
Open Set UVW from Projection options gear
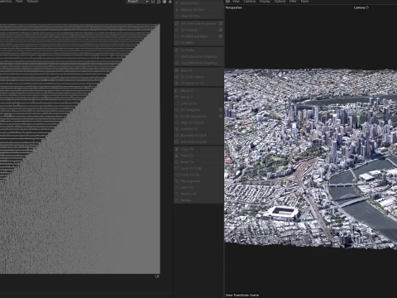(x=221, y=24)
